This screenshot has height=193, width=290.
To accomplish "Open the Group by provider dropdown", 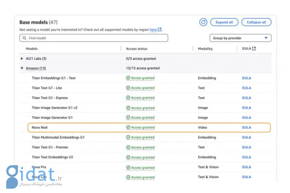I will pyautogui.click(x=241, y=38).
